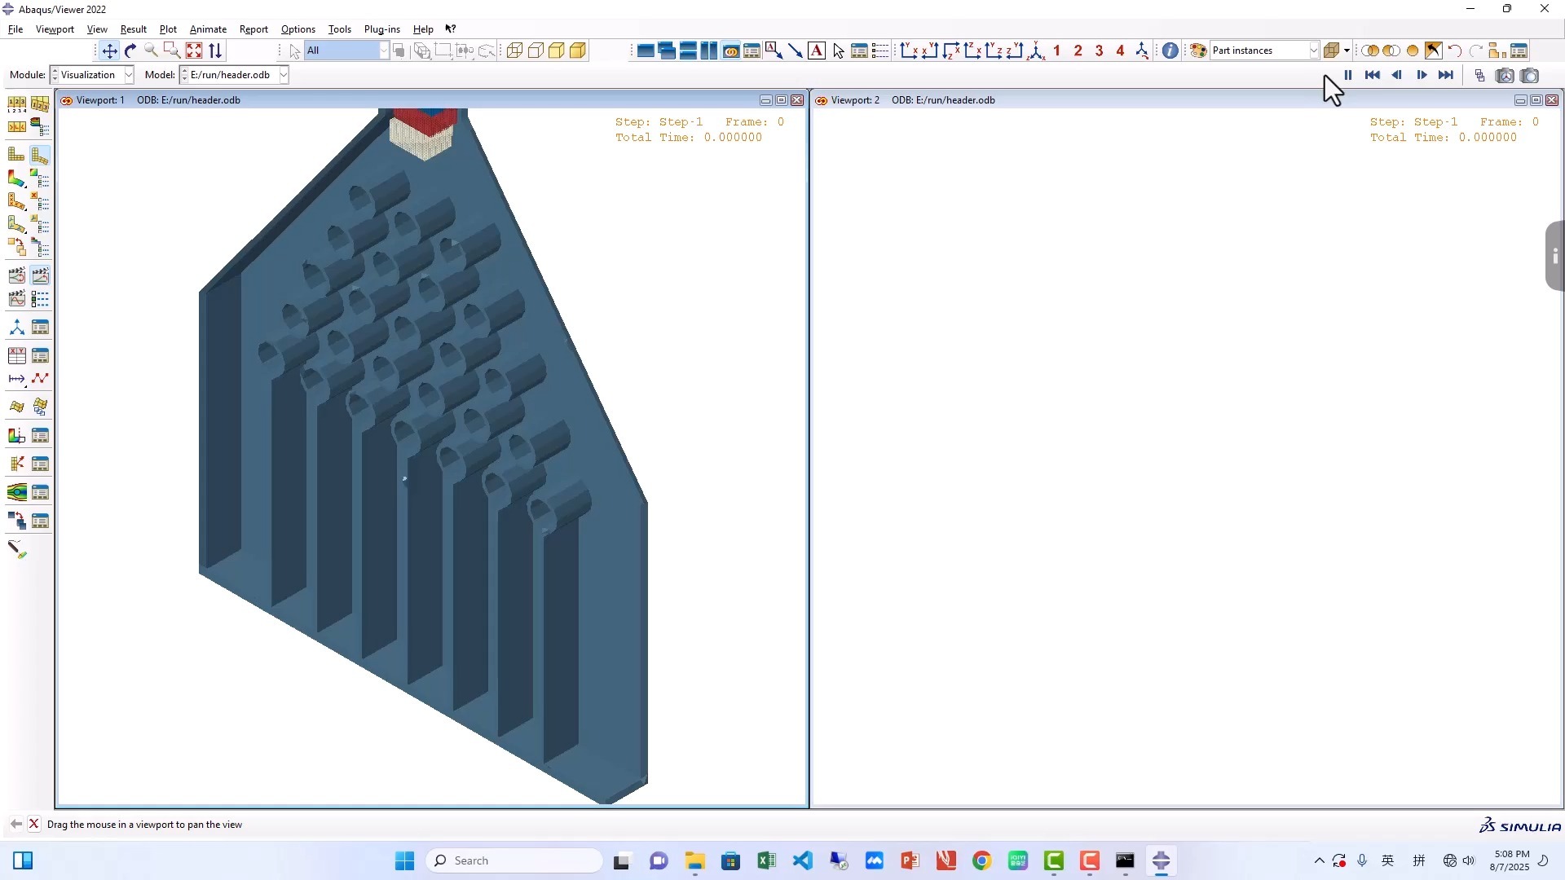Select the Pan View tool

coord(109,50)
